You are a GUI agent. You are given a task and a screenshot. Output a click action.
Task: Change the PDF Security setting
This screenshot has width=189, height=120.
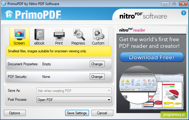(97, 77)
